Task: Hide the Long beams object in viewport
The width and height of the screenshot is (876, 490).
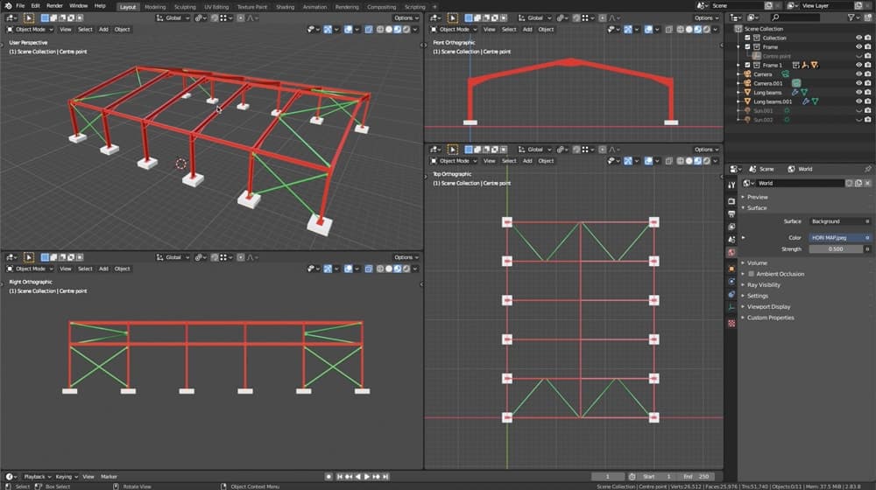Action: 858,92
